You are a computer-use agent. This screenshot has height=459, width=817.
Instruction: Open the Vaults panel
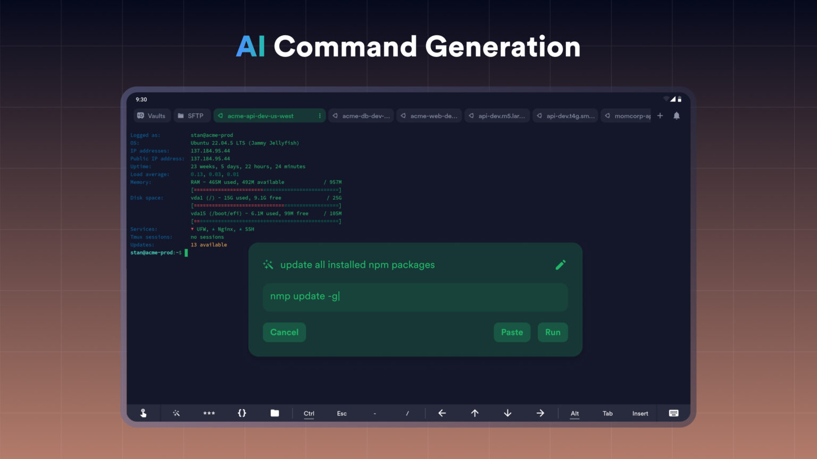coord(152,115)
